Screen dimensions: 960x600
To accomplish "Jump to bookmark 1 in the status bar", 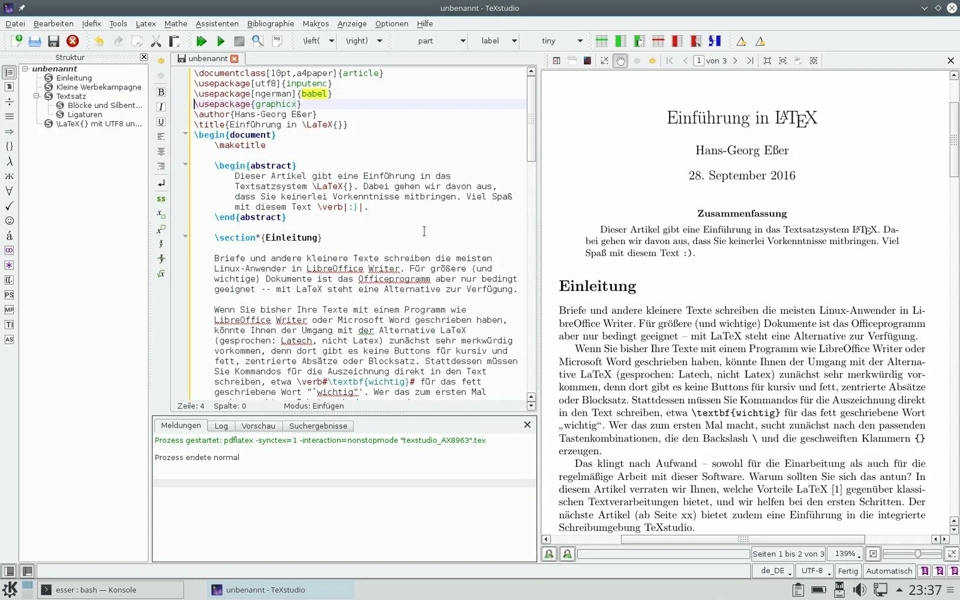I will 925,571.
